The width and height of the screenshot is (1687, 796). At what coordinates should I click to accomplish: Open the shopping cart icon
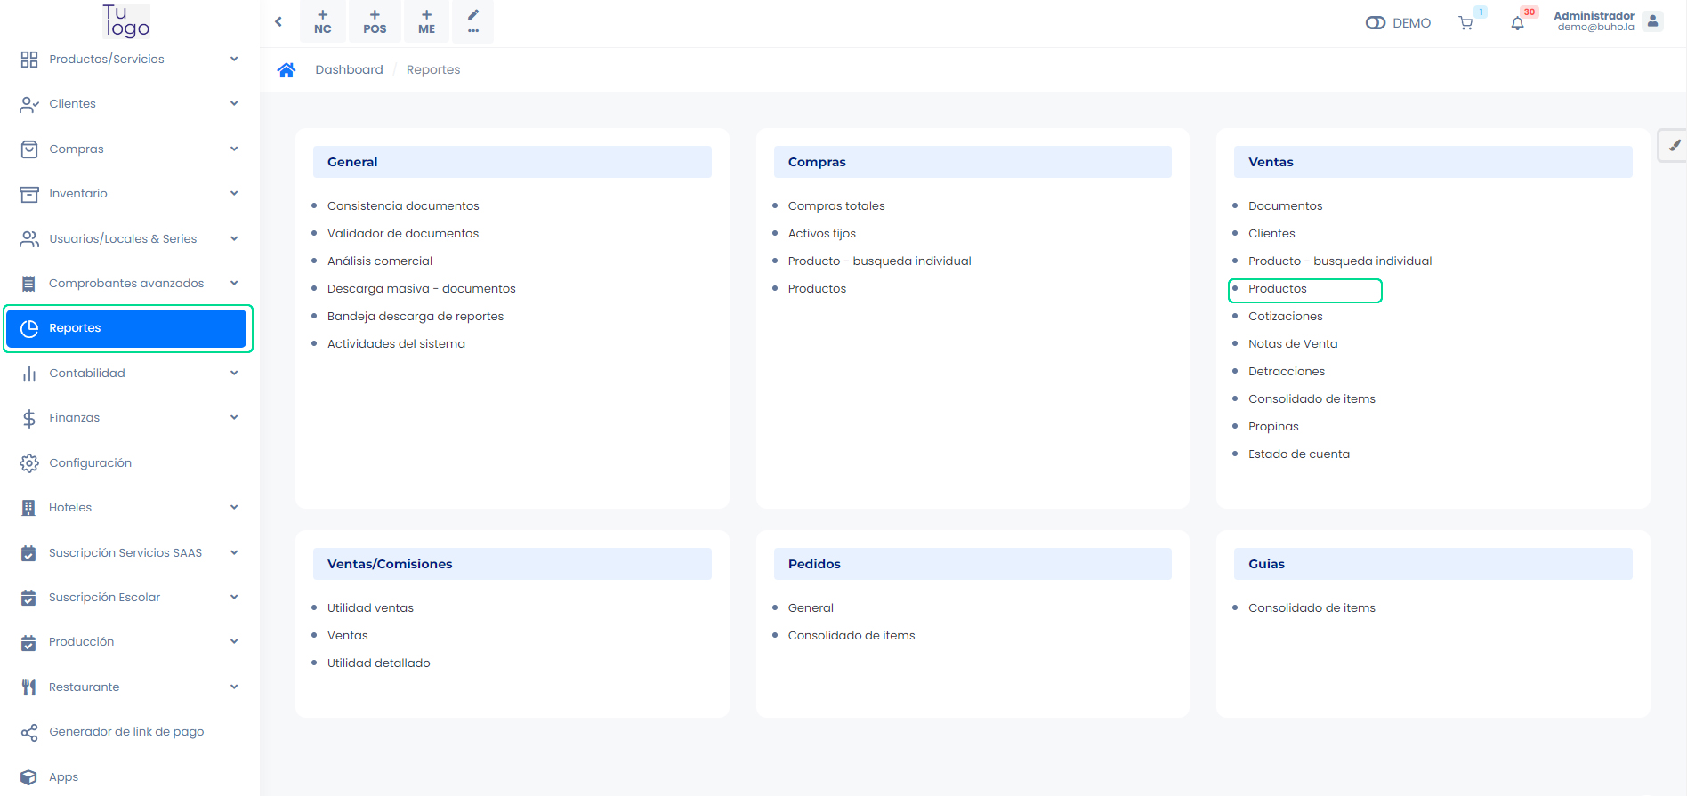coord(1465,23)
